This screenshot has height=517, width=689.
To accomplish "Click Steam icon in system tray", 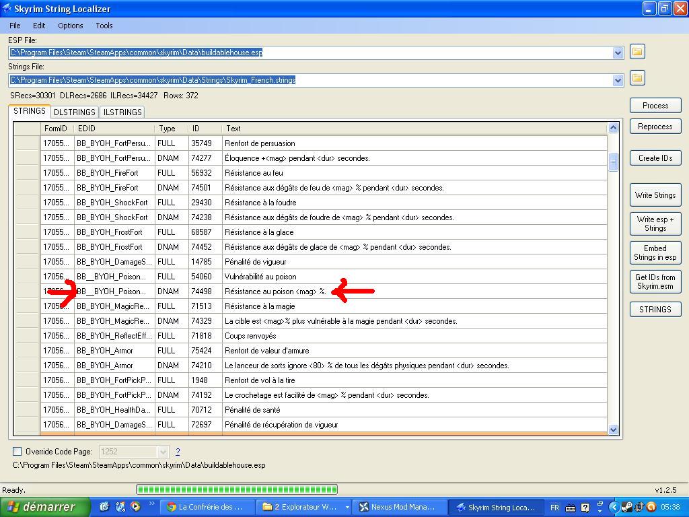I will [x=627, y=508].
